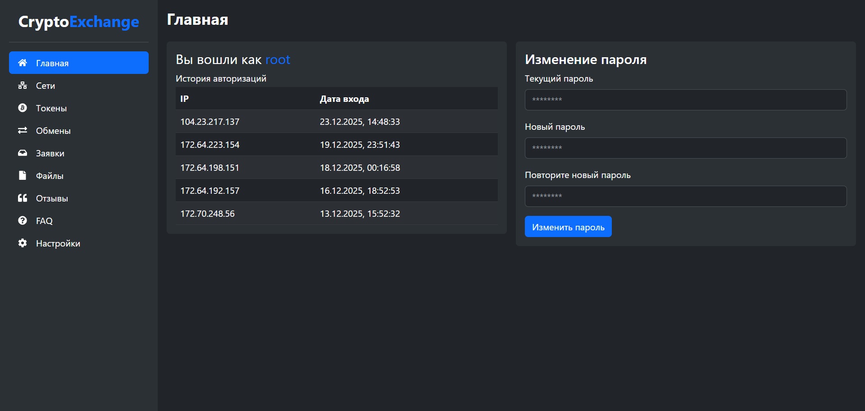Click into the Новый пароль field
865x411 pixels.
coord(685,148)
